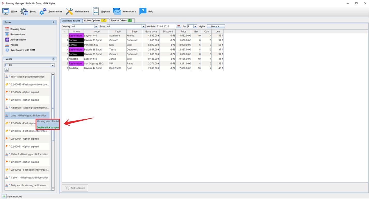Screen dimensions: 369x199
Task: Sort by Base price column header
Action: [x=151, y=32]
